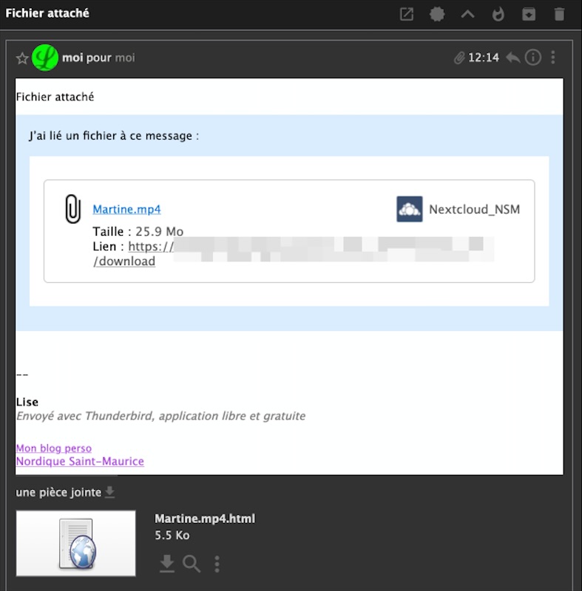The image size is (582, 591).
Task: Delete the message with trash icon
Action: 560,14
